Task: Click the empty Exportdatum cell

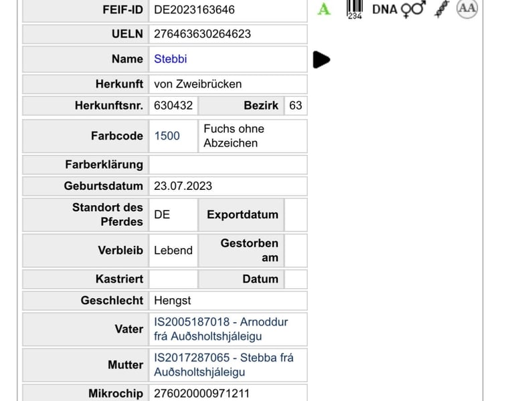Action: coord(295,215)
